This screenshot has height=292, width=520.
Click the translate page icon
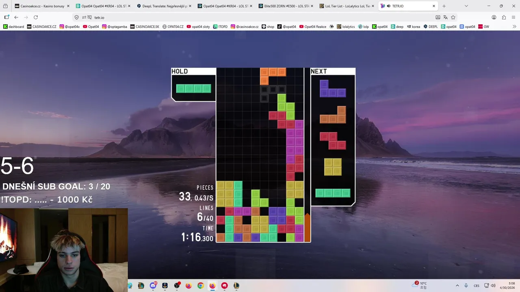[x=445, y=17]
